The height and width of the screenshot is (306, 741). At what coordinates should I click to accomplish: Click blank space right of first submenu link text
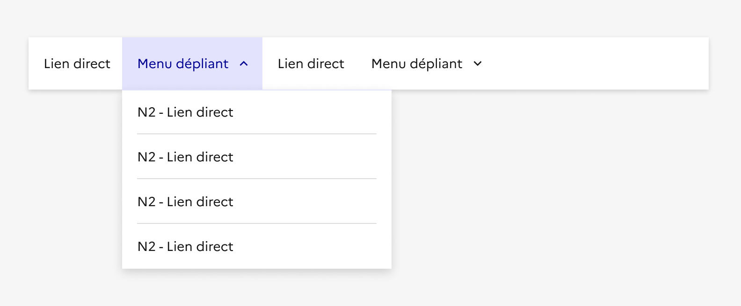318,112
